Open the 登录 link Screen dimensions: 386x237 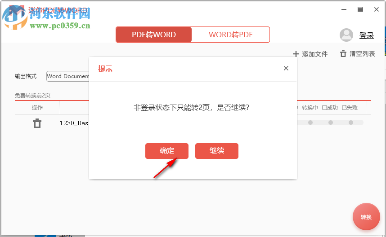pyautogui.click(x=366, y=35)
